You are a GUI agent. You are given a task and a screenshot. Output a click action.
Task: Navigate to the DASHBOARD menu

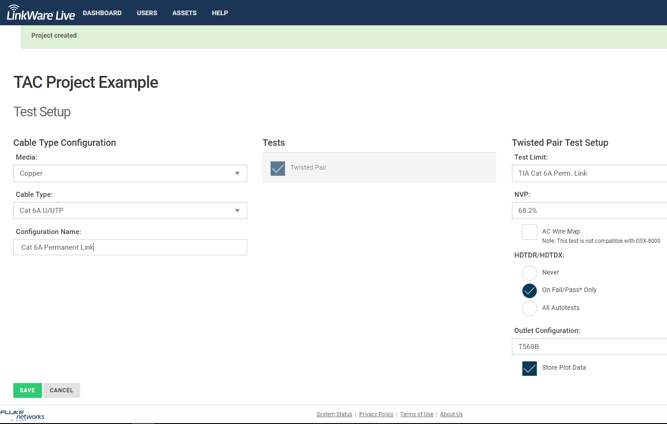[102, 12]
